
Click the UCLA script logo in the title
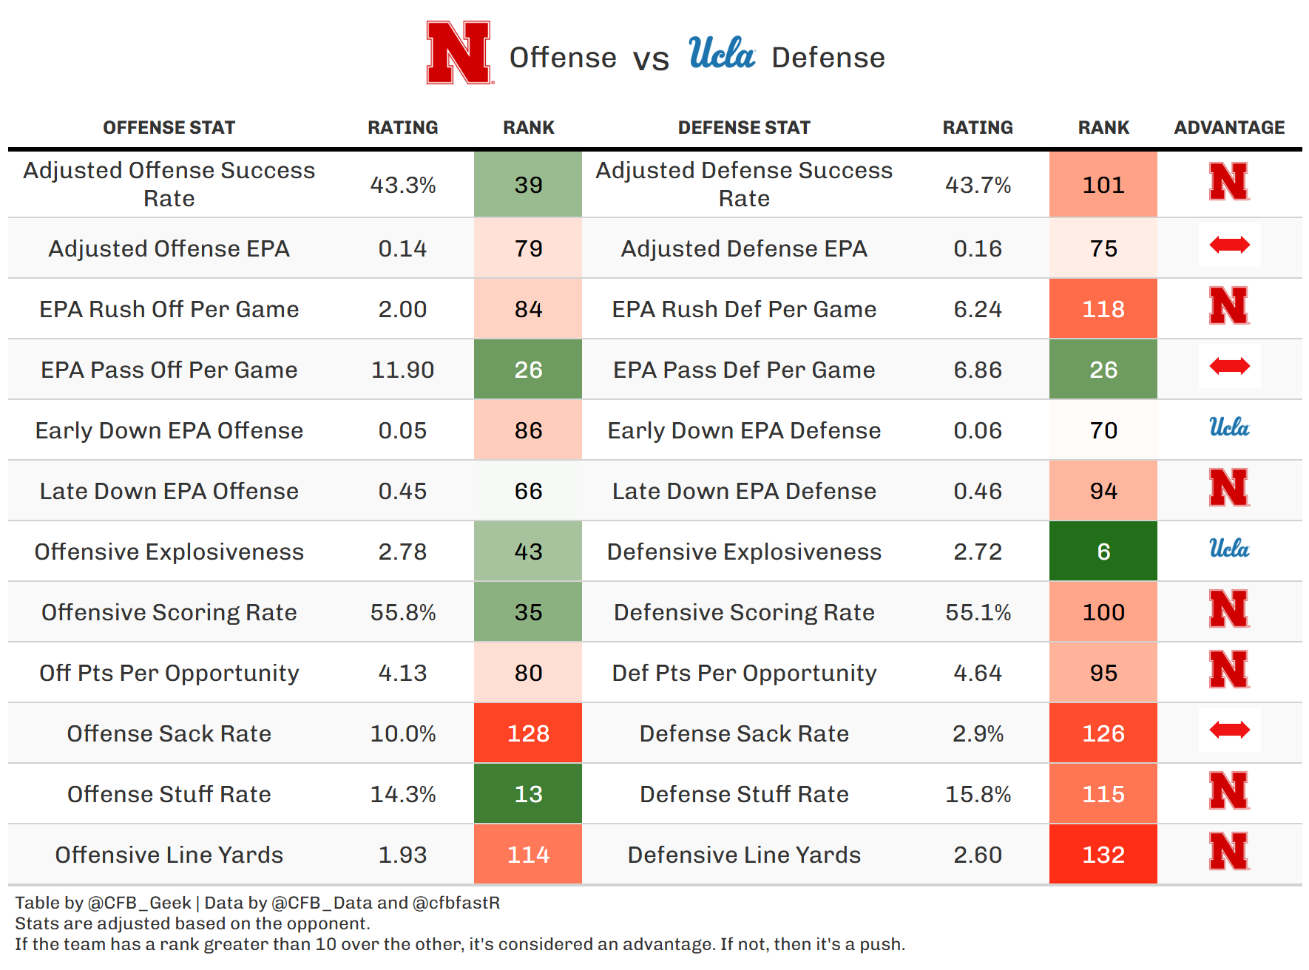[x=721, y=53]
